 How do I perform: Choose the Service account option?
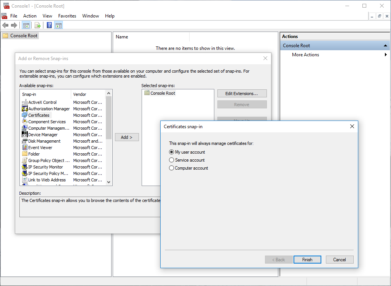172,160
